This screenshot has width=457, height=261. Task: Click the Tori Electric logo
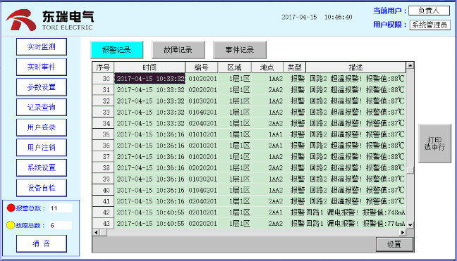coord(49,20)
